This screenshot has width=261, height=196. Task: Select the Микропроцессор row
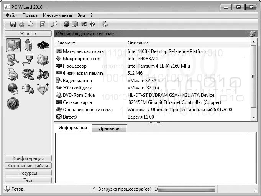(152, 59)
